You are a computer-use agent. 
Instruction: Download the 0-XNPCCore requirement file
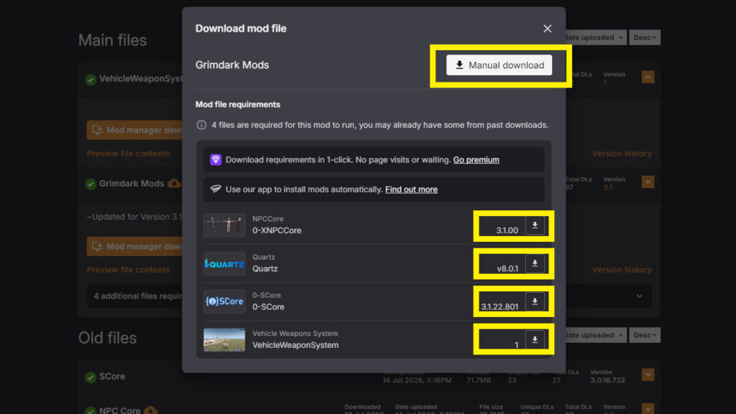click(535, 225)
